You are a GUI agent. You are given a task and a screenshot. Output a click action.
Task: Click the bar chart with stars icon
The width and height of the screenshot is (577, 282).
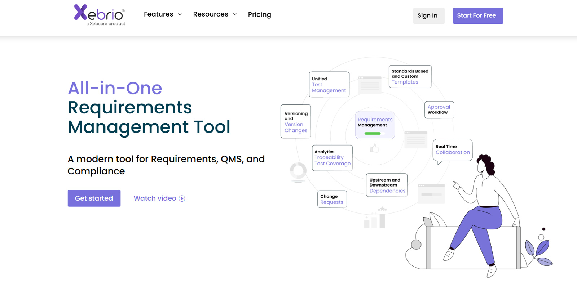(375, 218)
